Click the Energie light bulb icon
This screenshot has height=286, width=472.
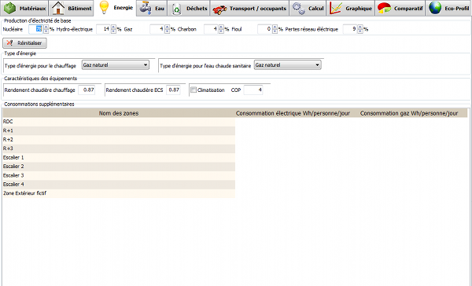click(104, 8)
